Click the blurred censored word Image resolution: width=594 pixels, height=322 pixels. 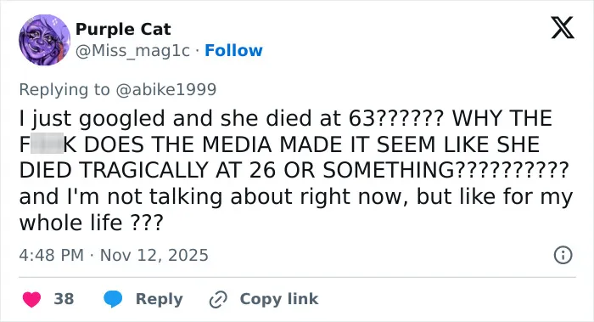click(x=47, y=144)
